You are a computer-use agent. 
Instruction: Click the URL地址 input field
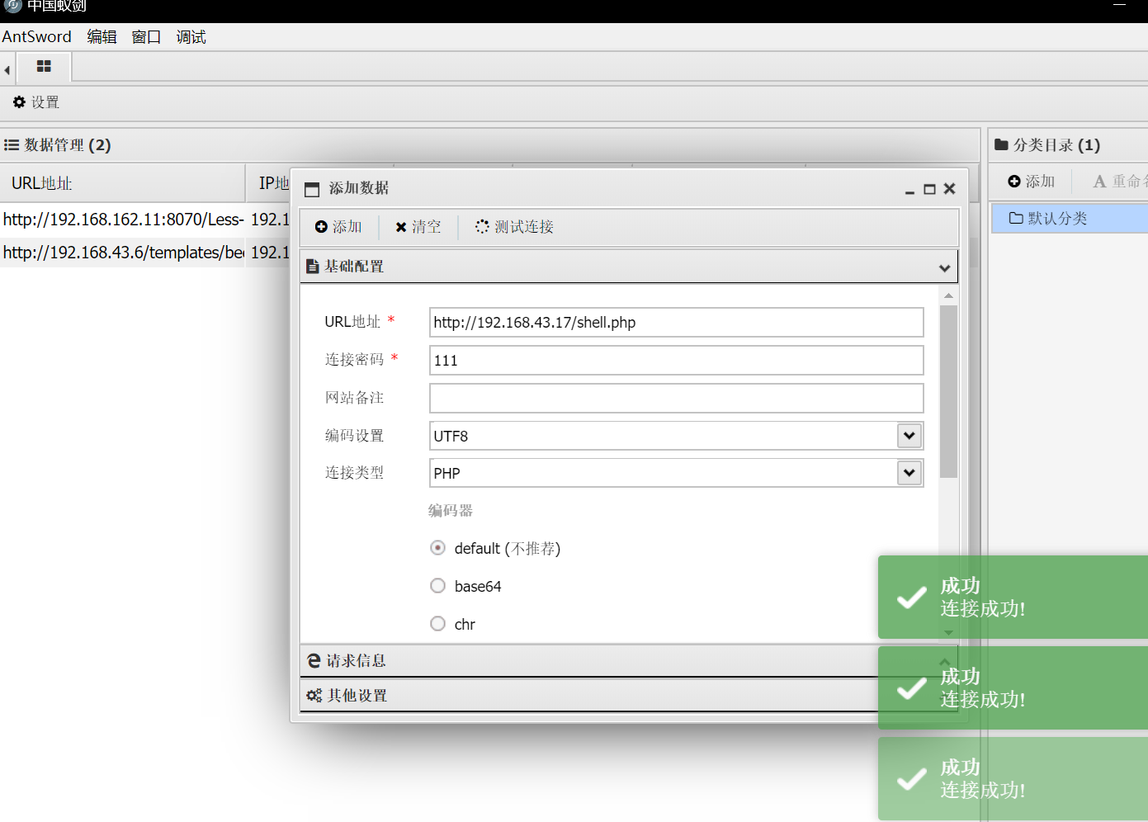(x=676, y=323)
